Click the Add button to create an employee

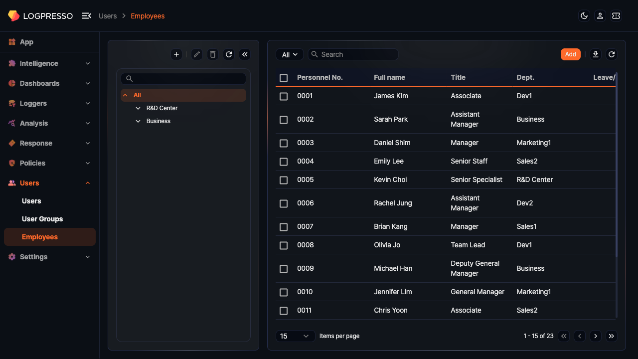(570, 54)
